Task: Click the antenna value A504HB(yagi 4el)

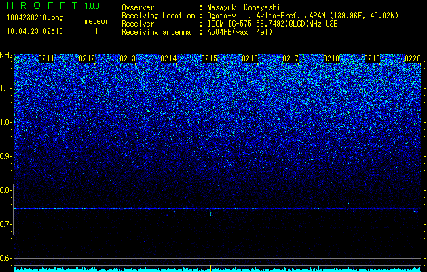Action: 240,32
